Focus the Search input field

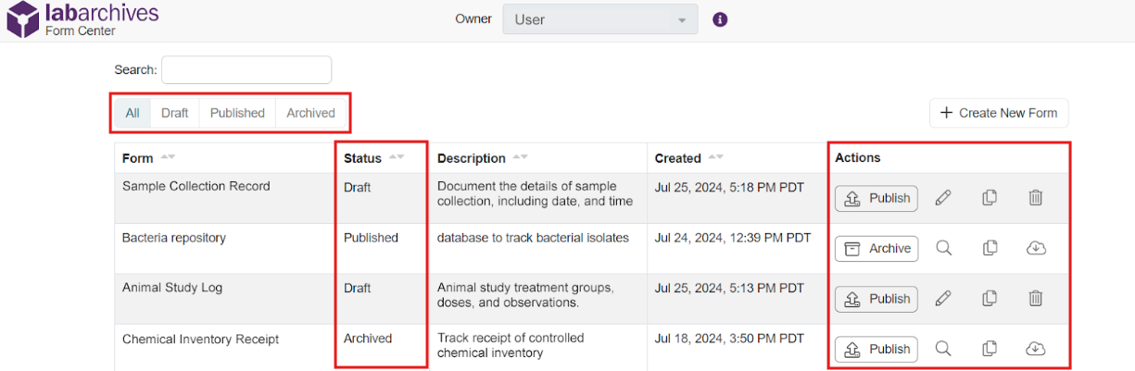[x=246, y=69]
